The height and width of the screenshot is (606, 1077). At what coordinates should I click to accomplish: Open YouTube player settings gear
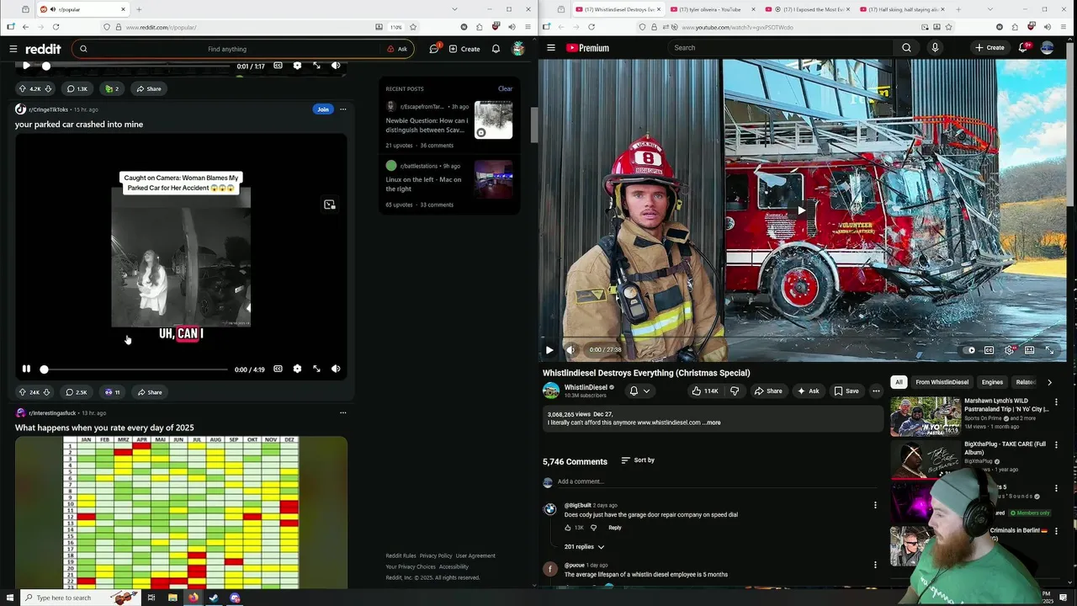tap(1009, 350)
